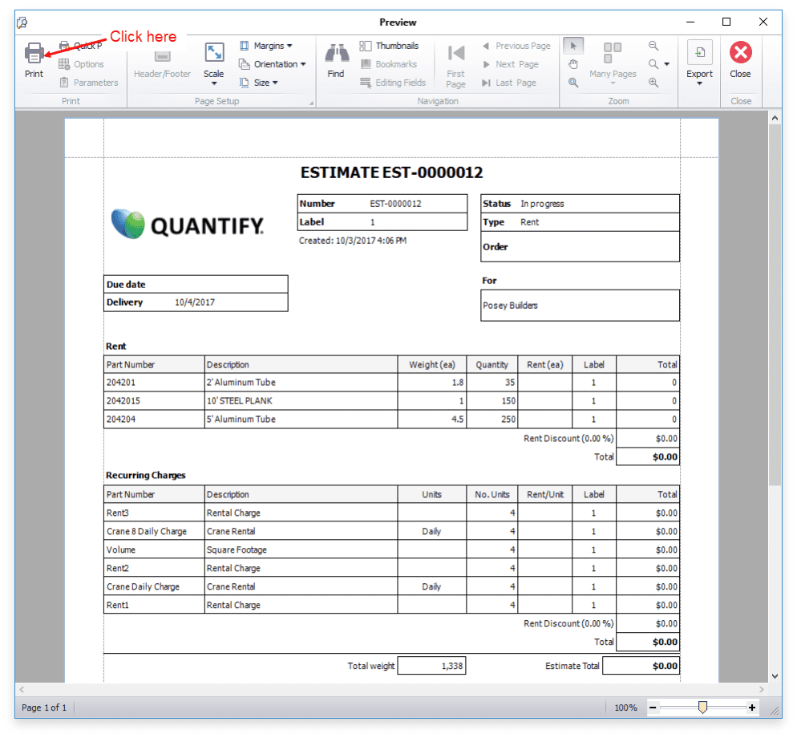Click the Square Footage description
This screenshot has height=738, width=797.
(x=237, y=549)
